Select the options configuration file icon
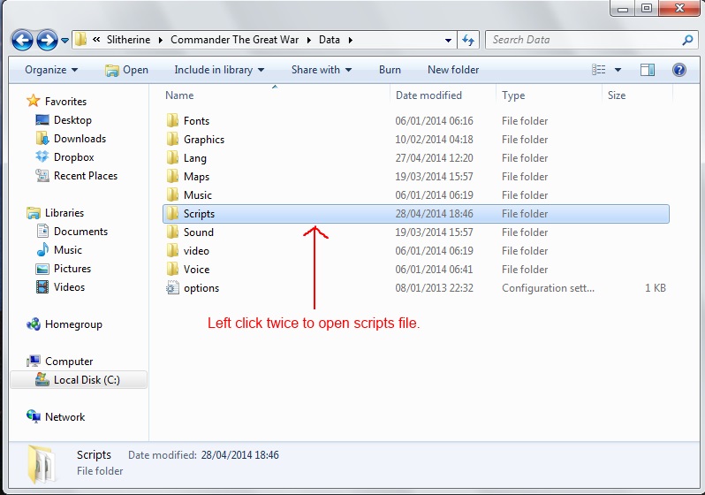705x495 pixels. pyautogui.click(x=172, y=287)
